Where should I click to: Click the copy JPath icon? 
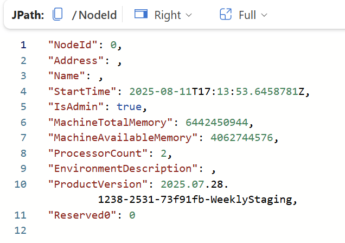click(58, 15)
